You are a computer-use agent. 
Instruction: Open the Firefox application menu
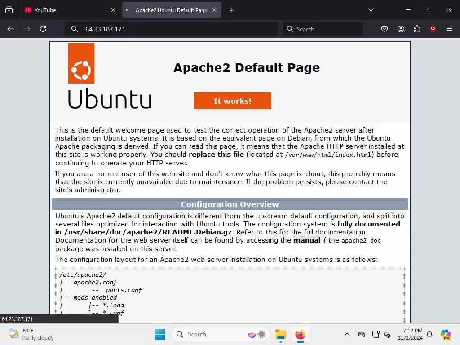[449, 29]
